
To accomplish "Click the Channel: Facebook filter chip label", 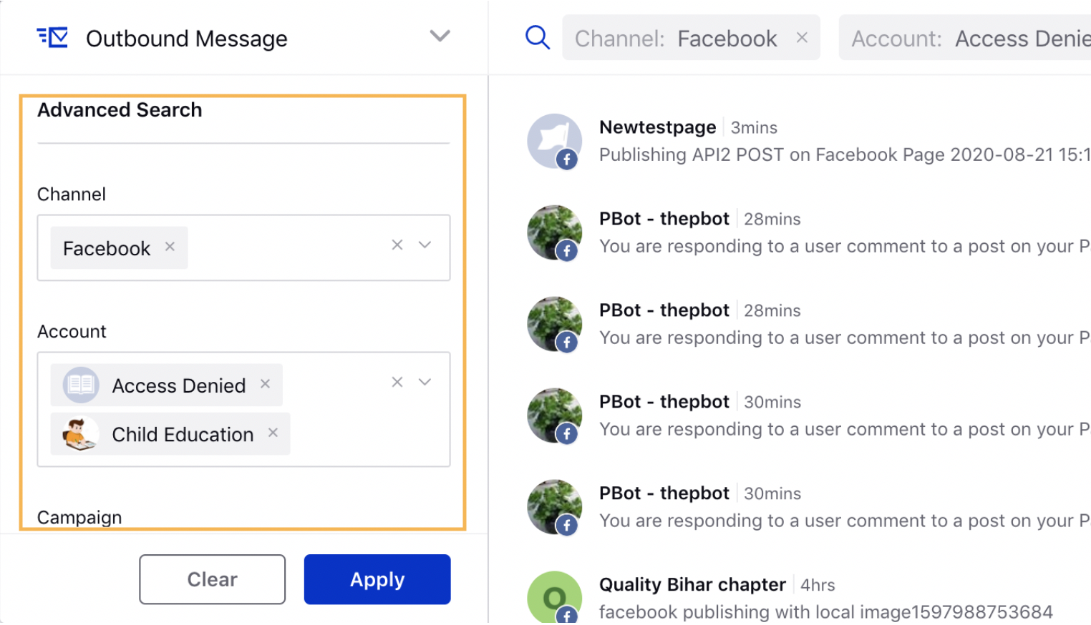I will pyautogui.click(x=676, y=39).
